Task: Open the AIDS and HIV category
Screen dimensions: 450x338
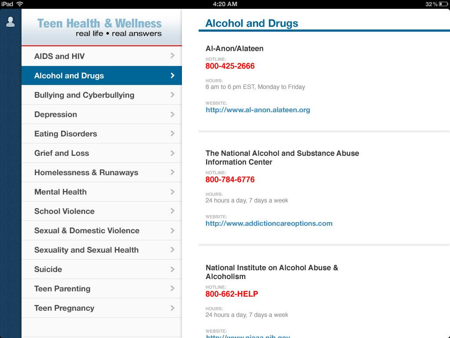Action: pos(102,56)
